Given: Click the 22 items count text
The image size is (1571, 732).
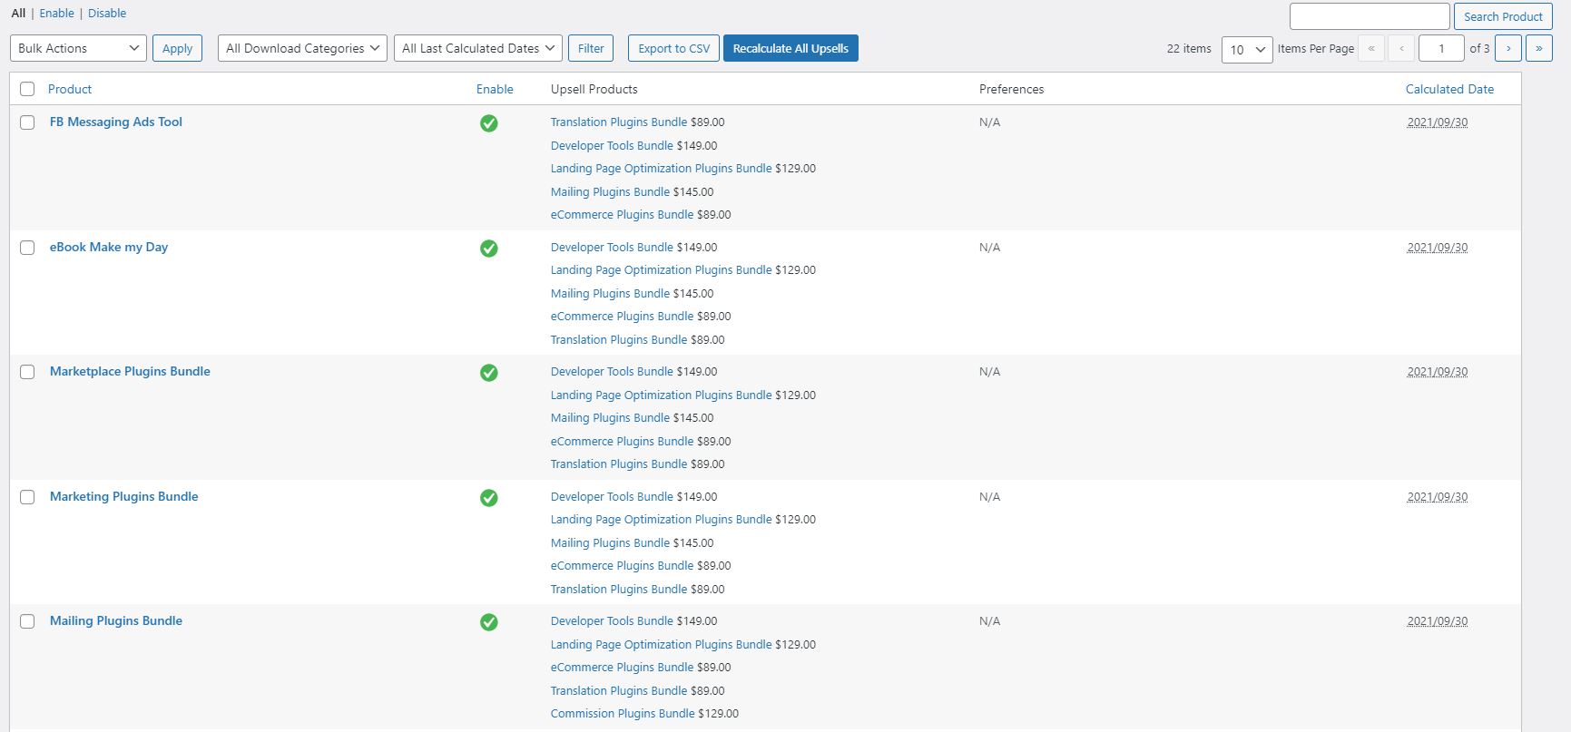Looking at the screenshot, I should click(1189, 48).
